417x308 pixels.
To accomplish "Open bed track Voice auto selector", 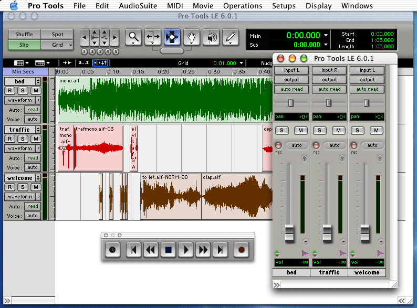I will tap(33, 119).
